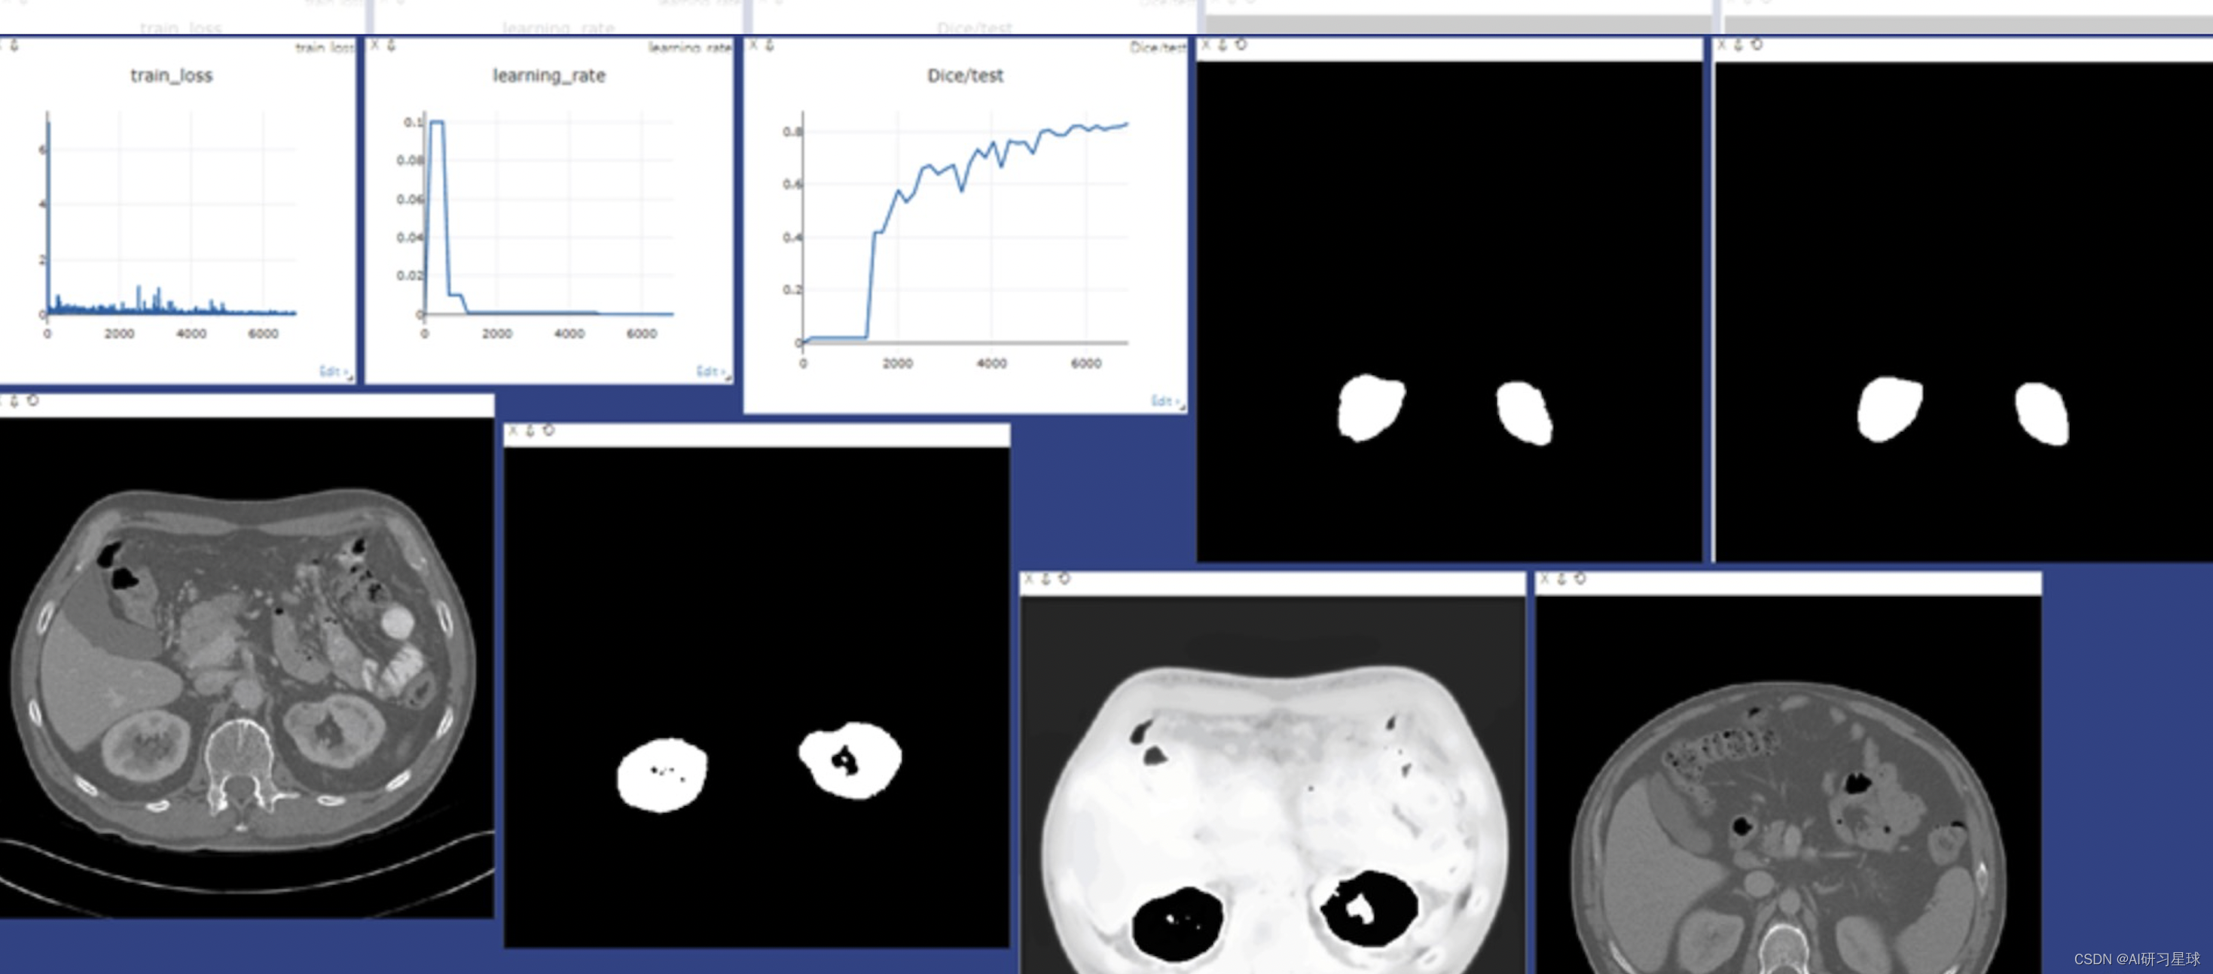Viewport: 2213px width, 974px height.
Task: Download the train_loss plot
Action: pyautogui.click(x=14, y=45)
